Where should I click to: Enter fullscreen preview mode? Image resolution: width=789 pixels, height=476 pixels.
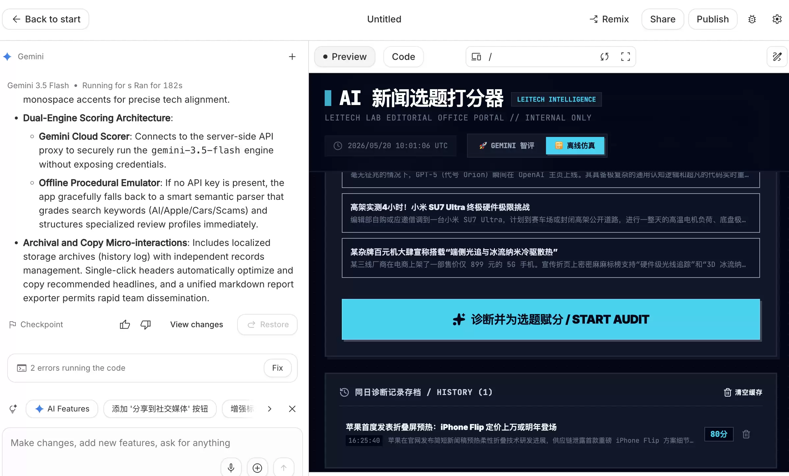point(626,57)
